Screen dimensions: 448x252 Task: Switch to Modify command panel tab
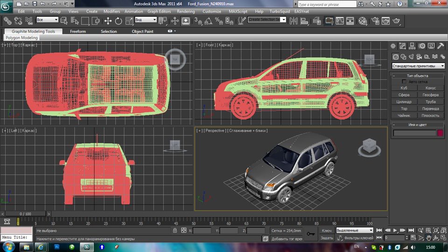click(403, 46)
